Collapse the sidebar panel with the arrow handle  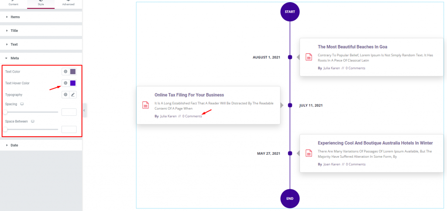[x=85, y=111]
